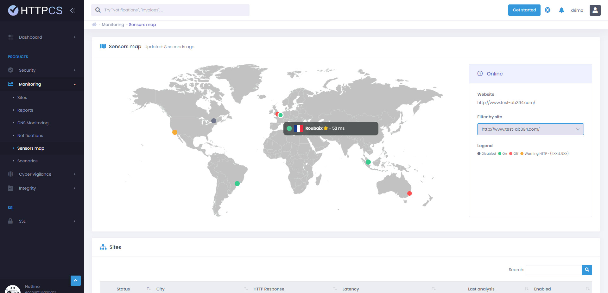Select the orange warning sensor on US west coast
608x293 pixels.
coord(174,132)
